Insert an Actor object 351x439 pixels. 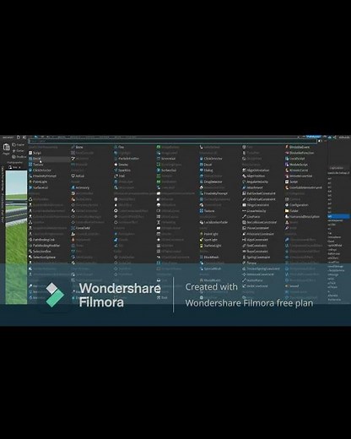click(78, 176)
